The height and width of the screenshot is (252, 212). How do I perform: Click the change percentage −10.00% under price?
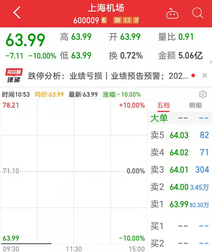pyautogui.click(x=43, y=56)
